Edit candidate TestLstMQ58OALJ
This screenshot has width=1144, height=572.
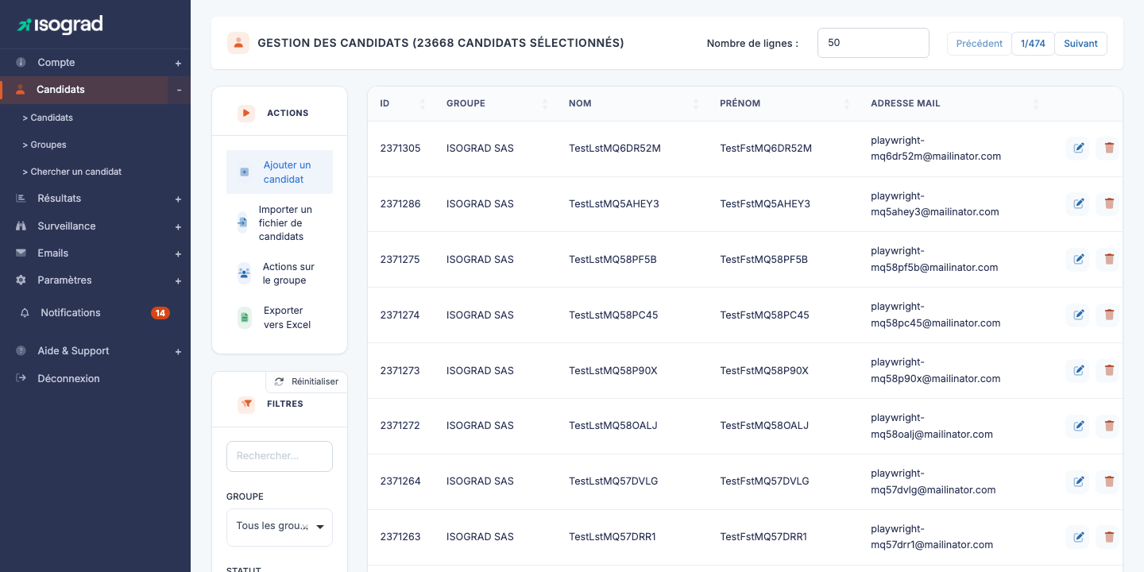tap(1078, 426)
